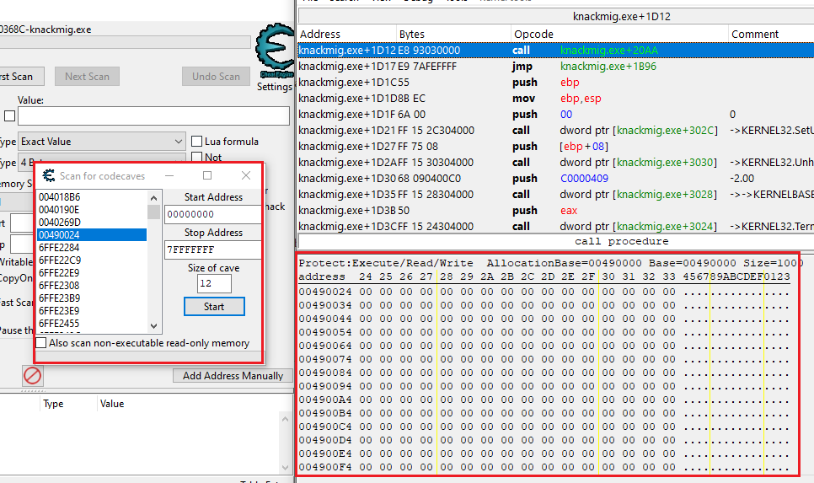Select row knackmig.exe+1D3B push eax
The width and height of the screenshot is (814, 483).
coord(556,211)
